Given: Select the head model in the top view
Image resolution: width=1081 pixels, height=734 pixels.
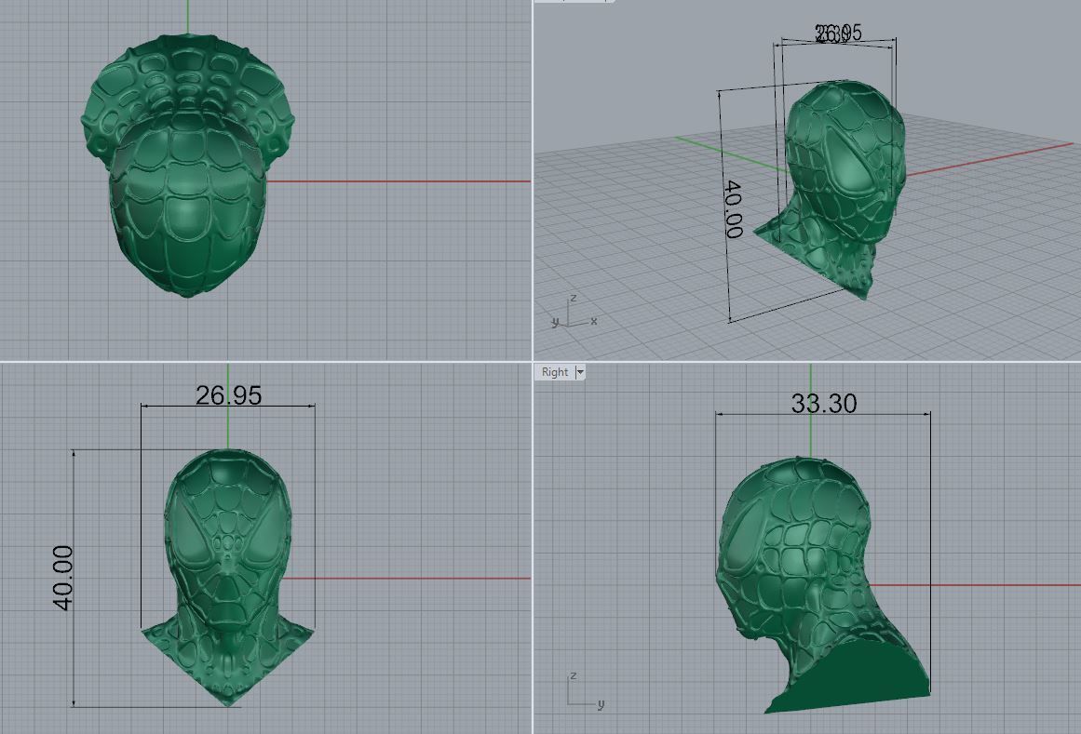Looking at the screenshot, I should (187, 166).
